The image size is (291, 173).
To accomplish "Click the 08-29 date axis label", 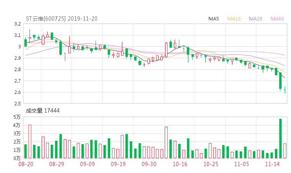I will [57, 164].
